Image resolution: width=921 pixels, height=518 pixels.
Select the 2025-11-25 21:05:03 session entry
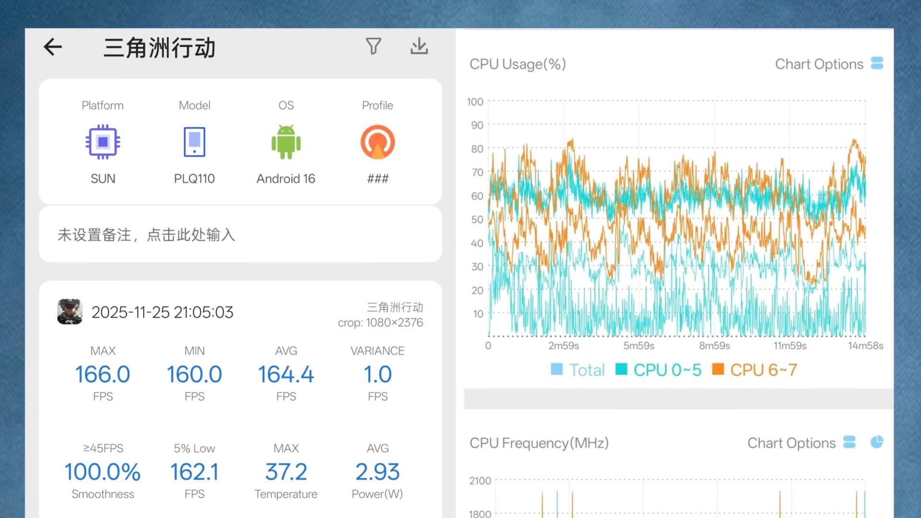coord(162,312)
